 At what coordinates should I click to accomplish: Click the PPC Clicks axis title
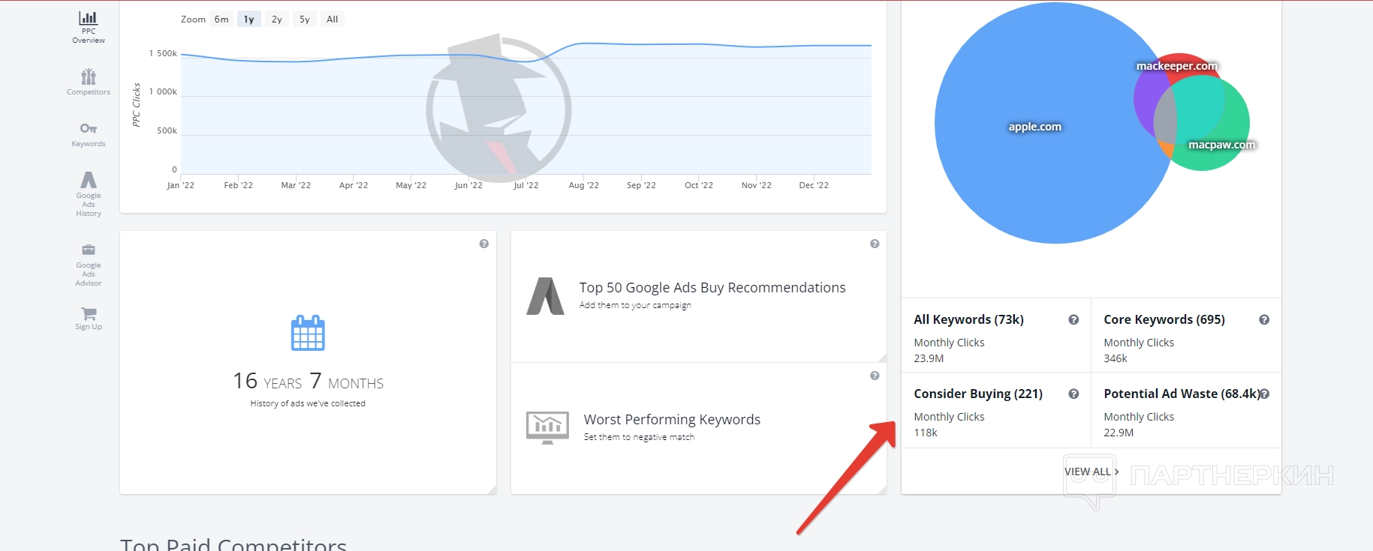137,105
